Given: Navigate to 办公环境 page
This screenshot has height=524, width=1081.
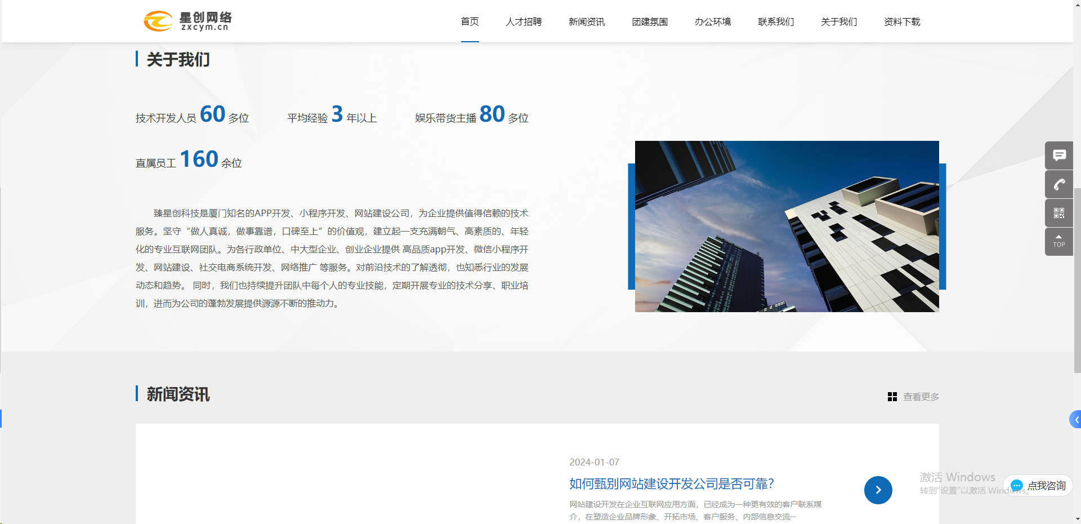Looking at the screenshot, I should point(713,21).
